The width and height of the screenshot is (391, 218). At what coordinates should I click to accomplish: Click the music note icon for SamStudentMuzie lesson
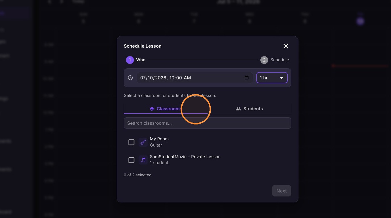coord(143,160)
